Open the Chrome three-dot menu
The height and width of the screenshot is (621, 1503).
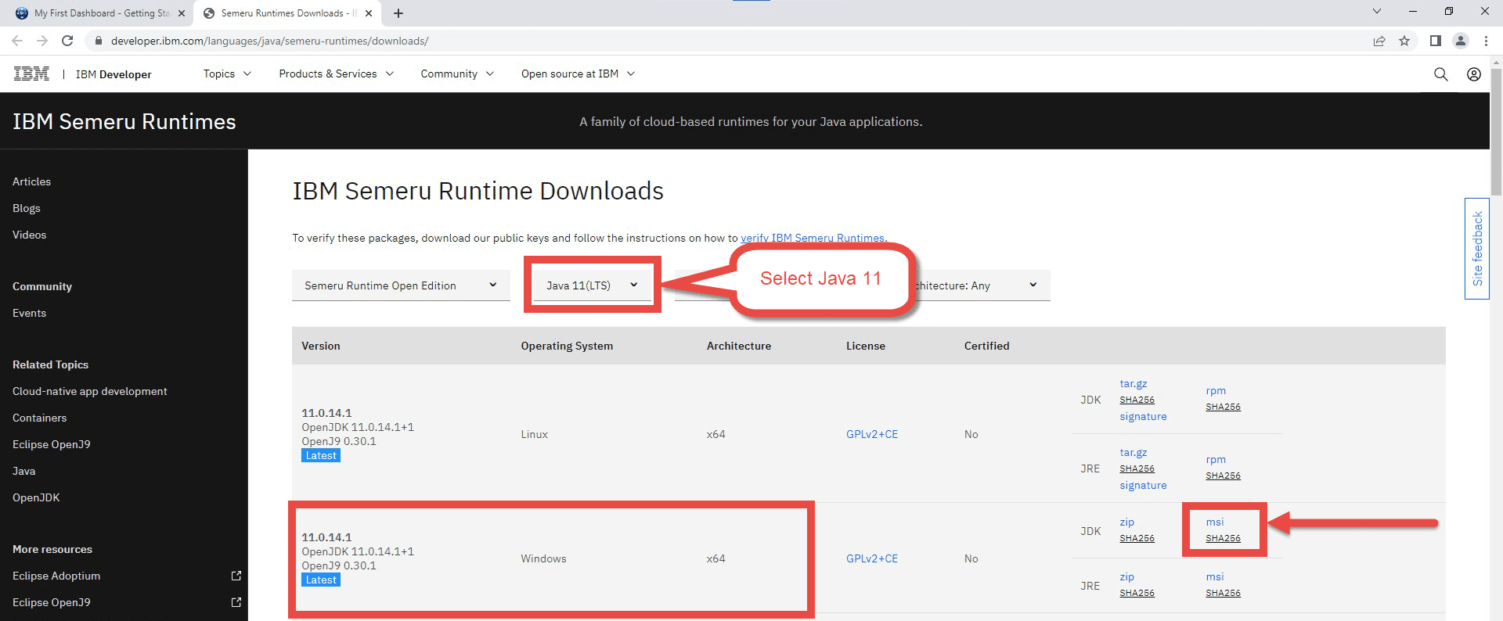pos(1486,41)
